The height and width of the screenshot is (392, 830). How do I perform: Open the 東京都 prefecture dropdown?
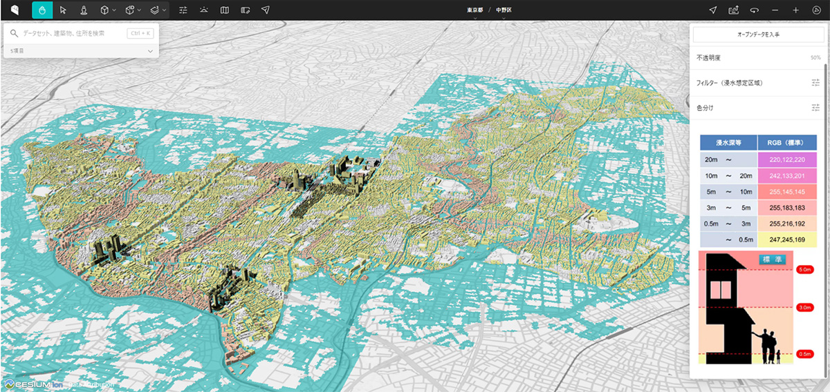474,11
